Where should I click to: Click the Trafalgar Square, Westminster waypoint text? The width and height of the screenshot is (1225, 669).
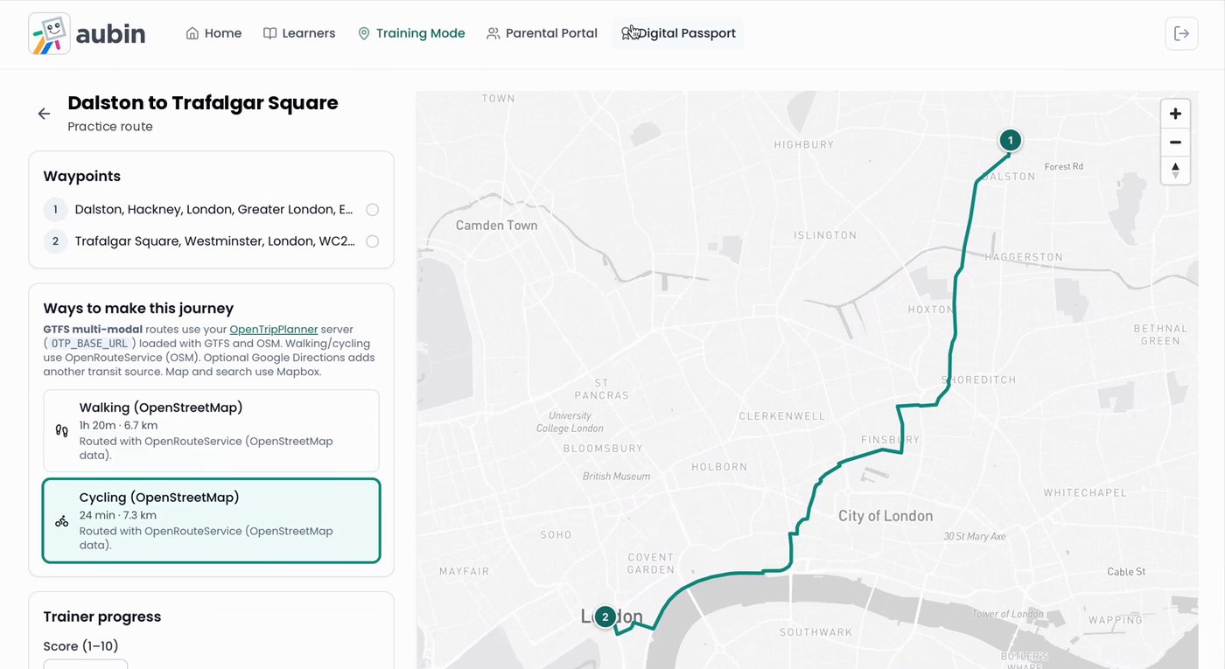(x=214, y=241)
